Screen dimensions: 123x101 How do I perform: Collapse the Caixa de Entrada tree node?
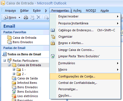(9, 65)
